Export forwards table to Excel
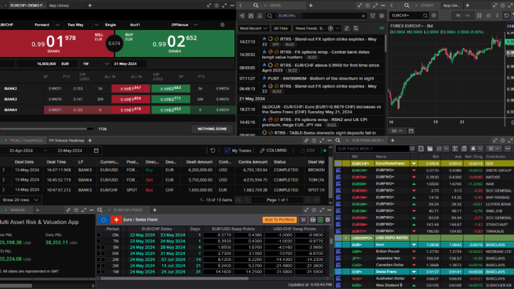Screen dimensions: 514x289 pyautogui.click(x=321, y=220)
